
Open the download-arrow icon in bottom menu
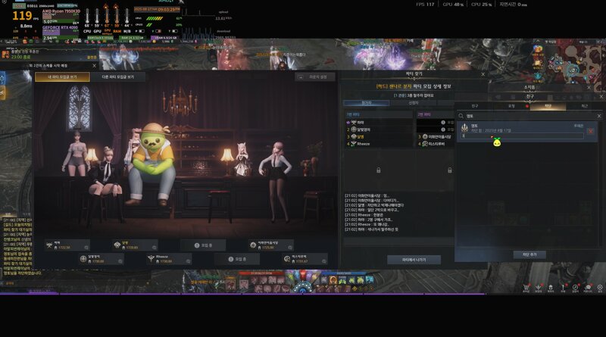point(539,287)
